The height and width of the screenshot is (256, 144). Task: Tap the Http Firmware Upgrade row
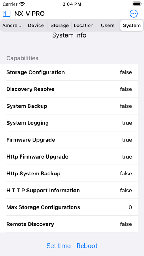[72, 157]
